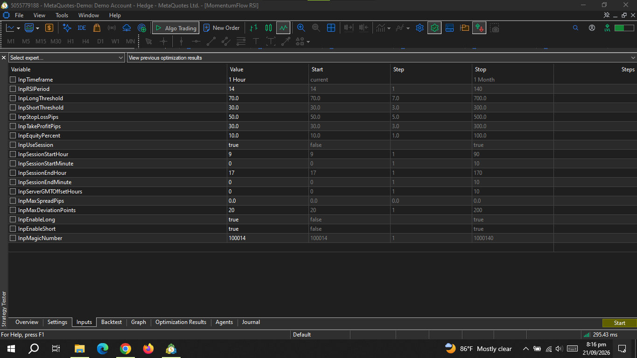637x358 pixels.
Task: Click the green and red arrows icon
Action: click(x=479, y=28)
